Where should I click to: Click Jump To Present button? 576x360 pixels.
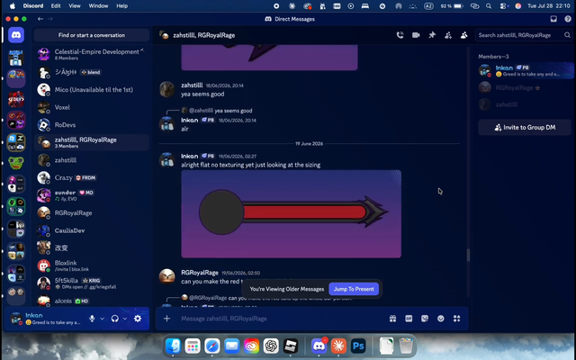(354, 289)
